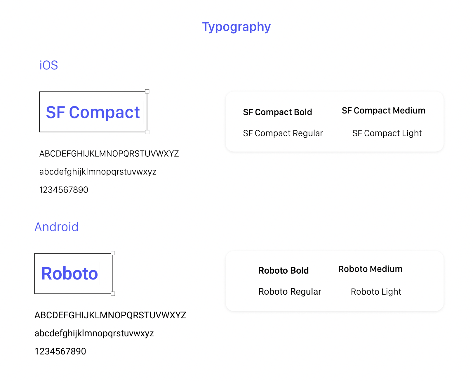Grab the top-right handle of SF Compact box
The image size is (473, 381).
[x=147, y=91]
